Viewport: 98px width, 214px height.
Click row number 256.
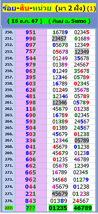point(9,71)
